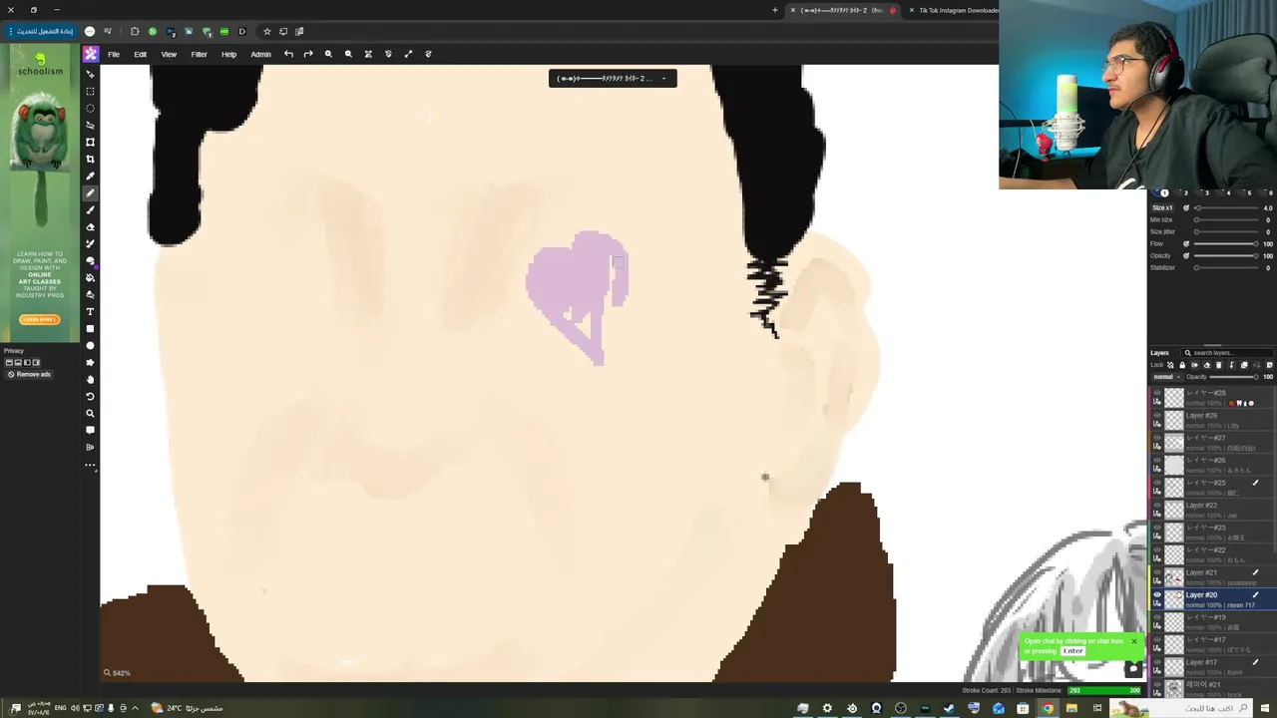Select the Transform tool
This screenshot has width=1277, height=718.
pyautogui.click(x=90, y=142)
